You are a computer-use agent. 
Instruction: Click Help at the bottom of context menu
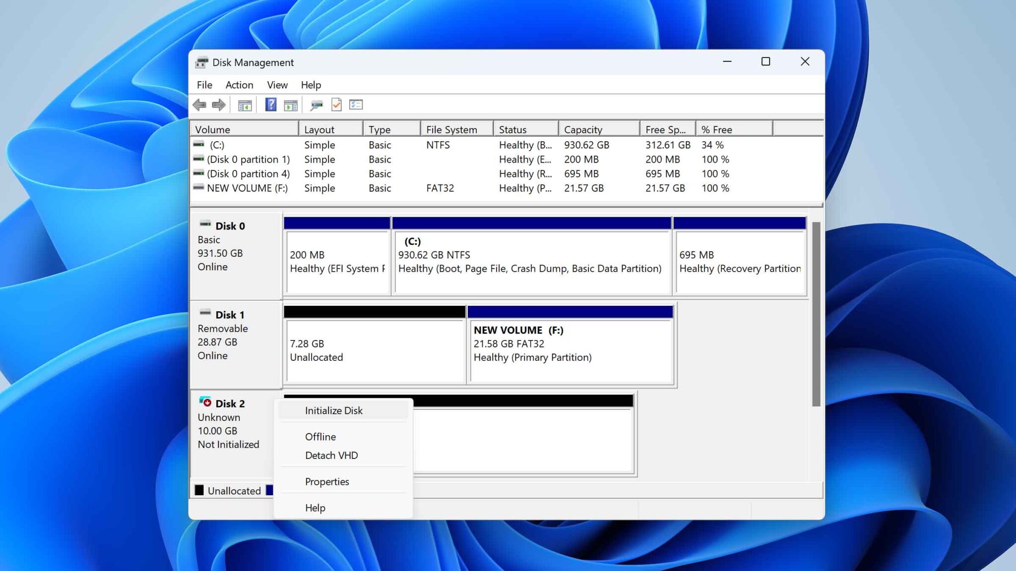315,508
